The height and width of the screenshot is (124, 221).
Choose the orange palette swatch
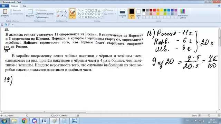pyautogui.click(x=158, y=10)
